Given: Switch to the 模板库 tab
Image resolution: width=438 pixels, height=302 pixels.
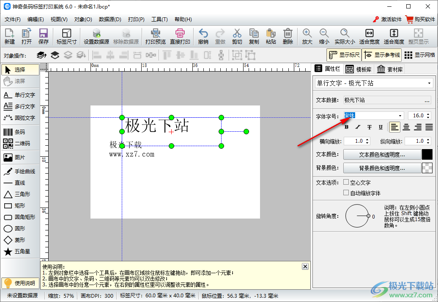Looking at the screenshot, I should click(x=359, y=69).
